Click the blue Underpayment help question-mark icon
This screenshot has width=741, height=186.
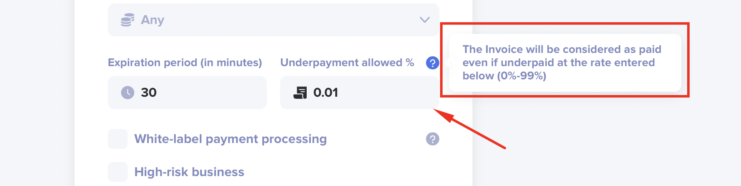432,63
